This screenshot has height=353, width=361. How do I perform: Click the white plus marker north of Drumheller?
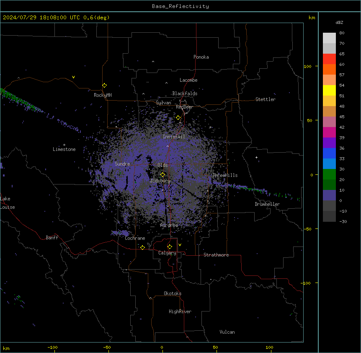click(256, 157)
